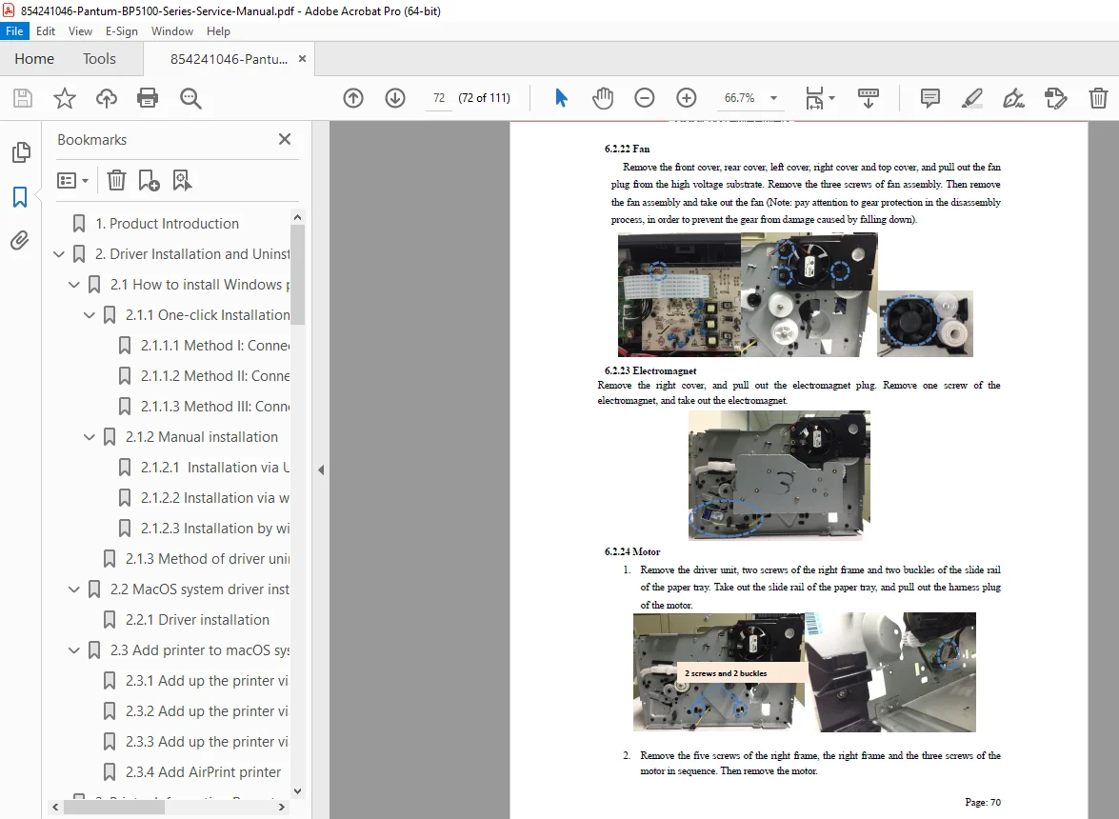Open the View menu

pos(80,30)
